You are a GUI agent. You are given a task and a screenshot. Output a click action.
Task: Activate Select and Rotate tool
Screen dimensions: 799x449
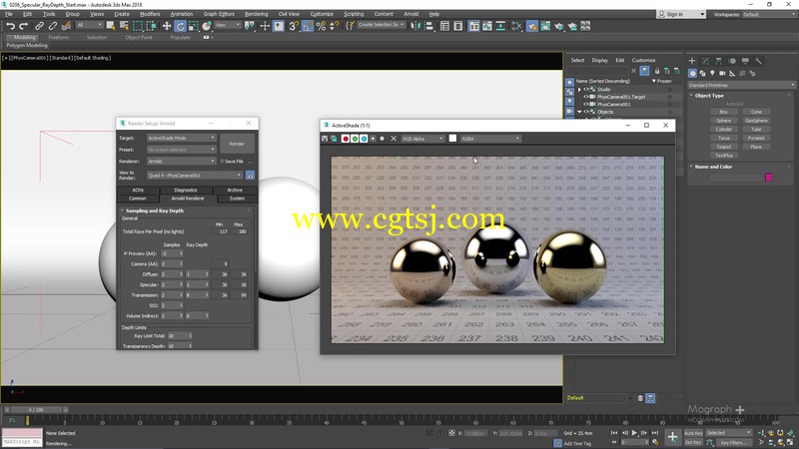tap(180, 26)
